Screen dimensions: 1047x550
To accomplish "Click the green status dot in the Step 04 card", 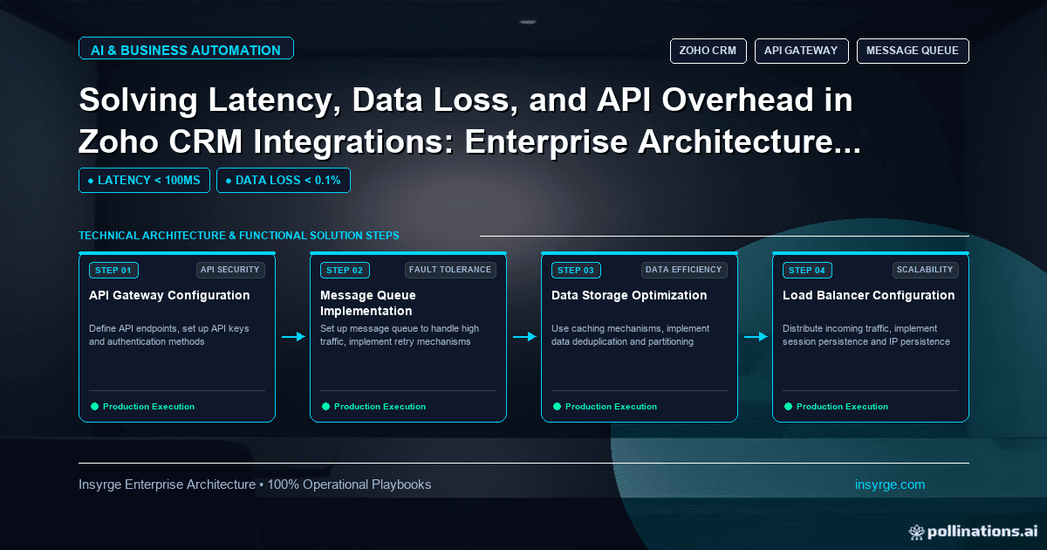I will (x=788, y=406).
